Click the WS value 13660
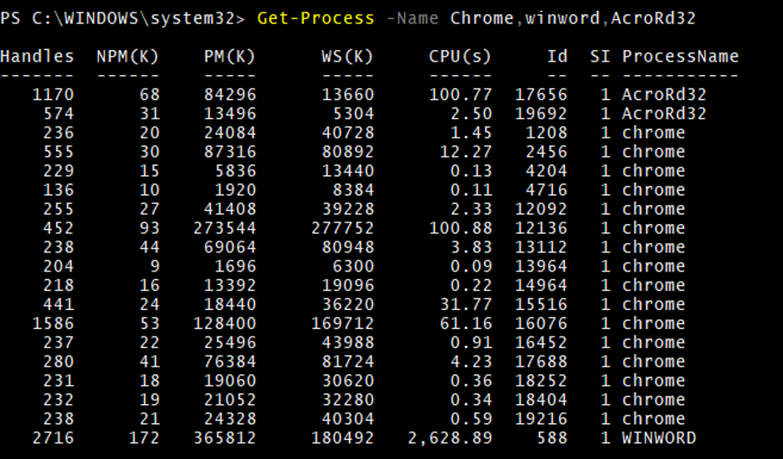Image resolution: width=783 pixels, height=459 pixels. pos(347,94)
